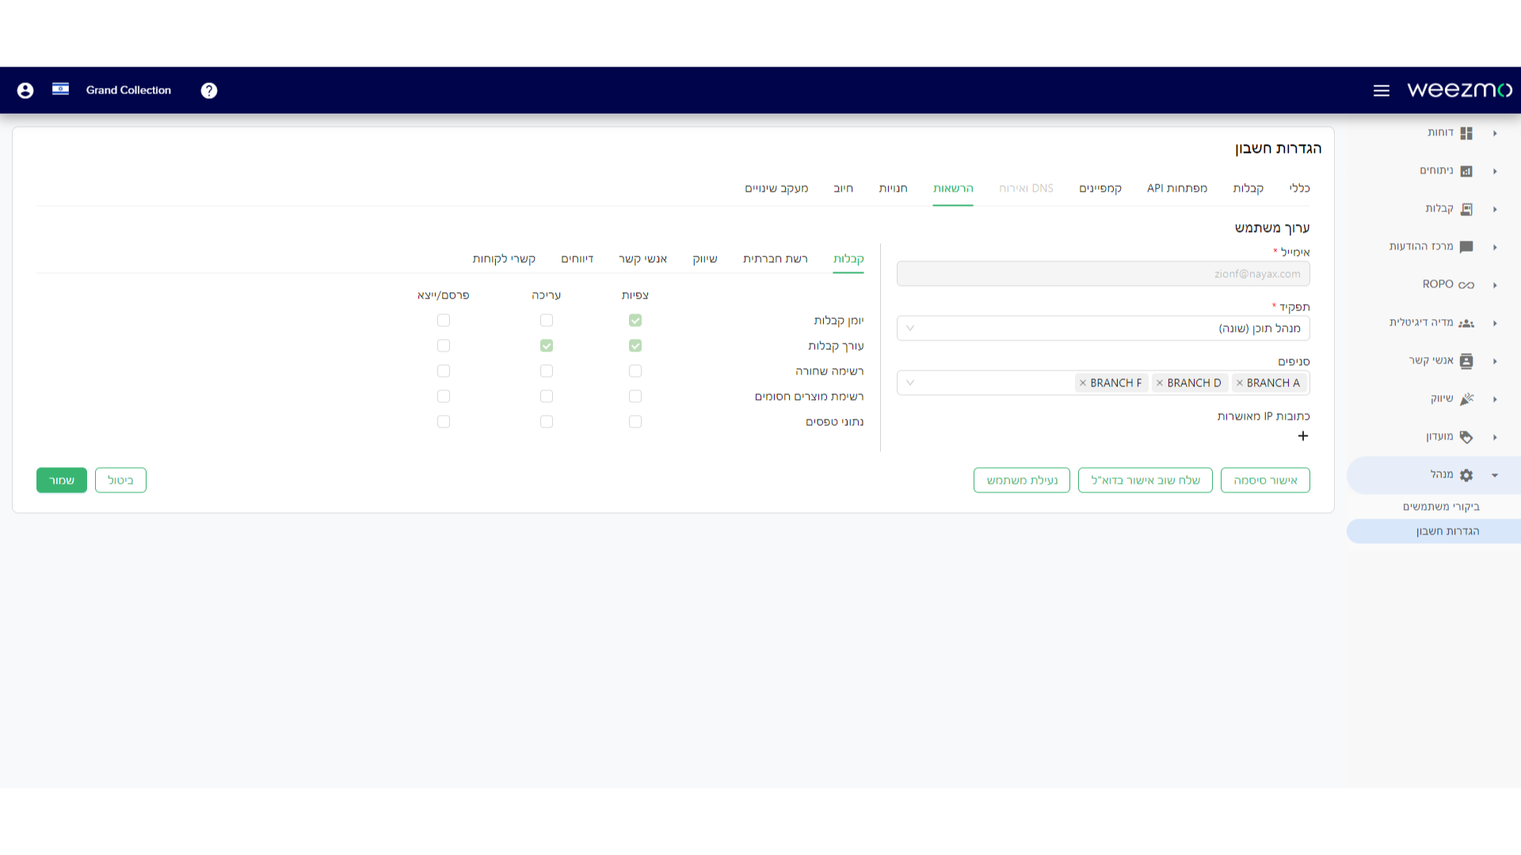The width and height of the screenshot is (1521, 855).
Task: Switch to the חיוב tab
Action: 843,188
